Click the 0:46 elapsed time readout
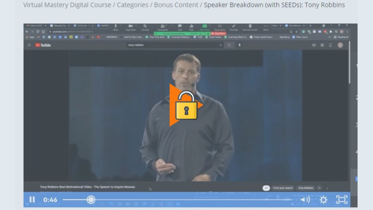 [50, 200]
